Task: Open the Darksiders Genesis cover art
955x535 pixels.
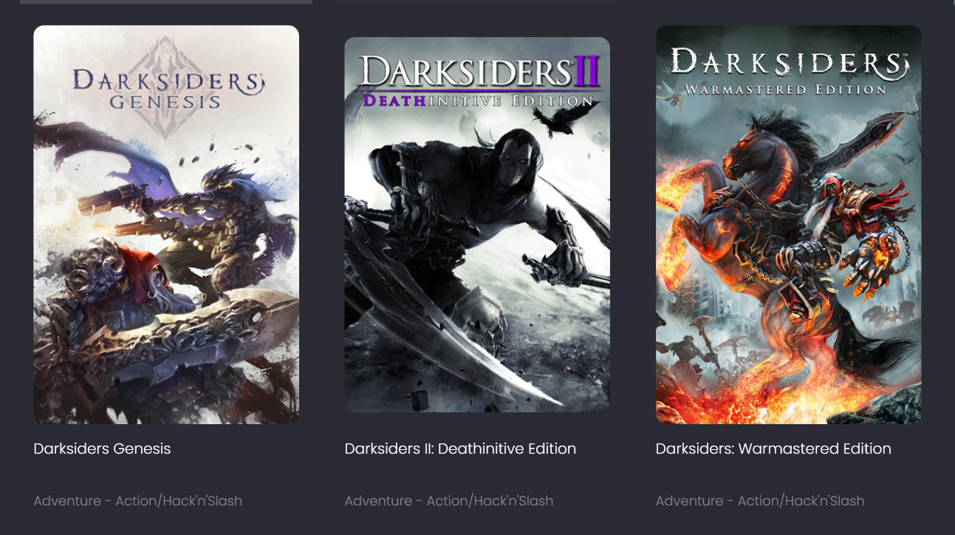Action: (x=166, y=225)
